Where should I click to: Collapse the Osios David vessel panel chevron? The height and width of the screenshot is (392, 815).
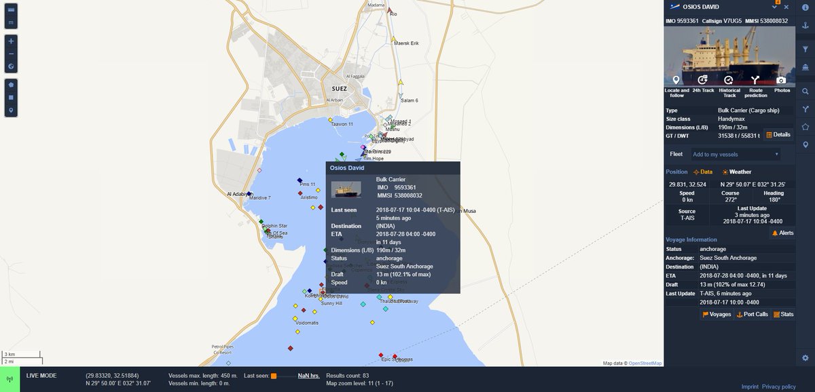coord(775,7)
